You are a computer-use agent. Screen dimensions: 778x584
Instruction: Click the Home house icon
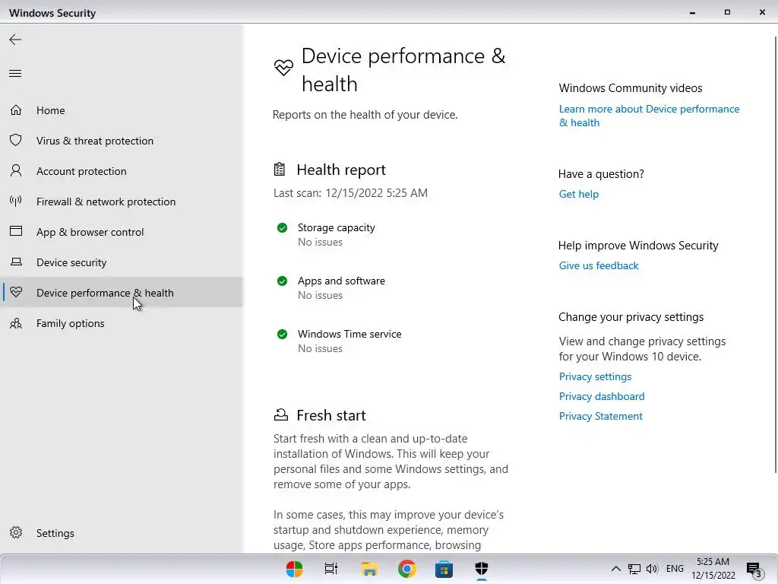tap(16, 109)
